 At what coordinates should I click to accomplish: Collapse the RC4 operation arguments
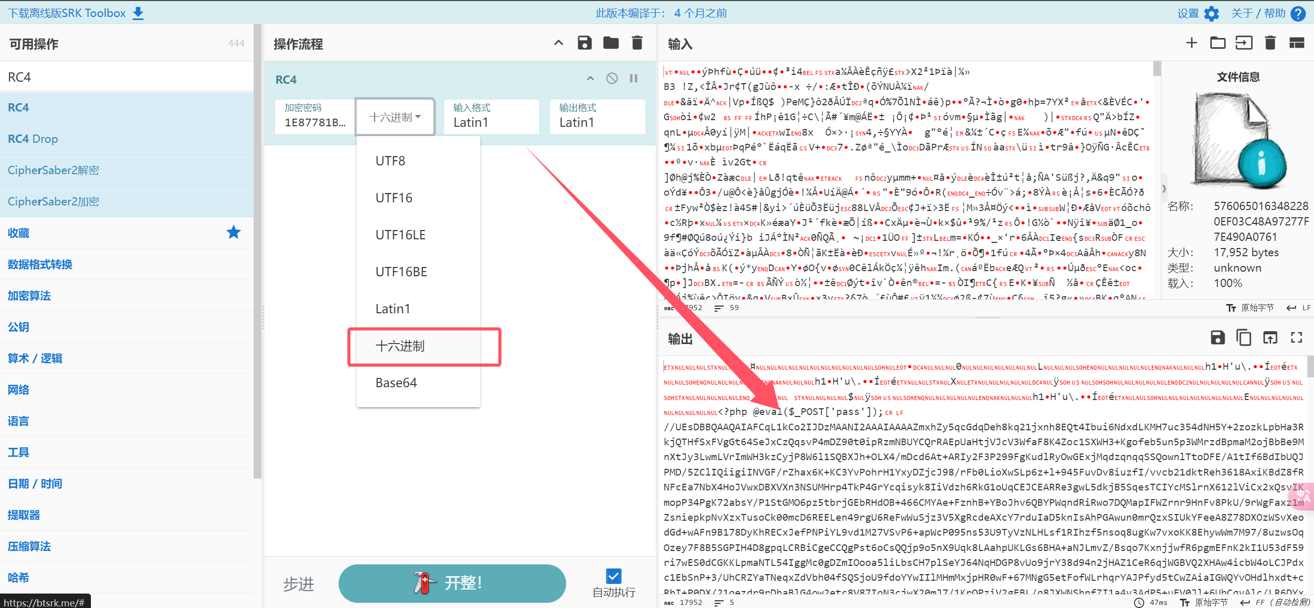(x=591, y=79)
